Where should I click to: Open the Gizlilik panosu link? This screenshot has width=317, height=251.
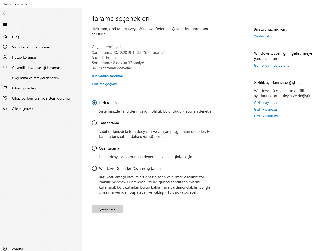[265, 109]
